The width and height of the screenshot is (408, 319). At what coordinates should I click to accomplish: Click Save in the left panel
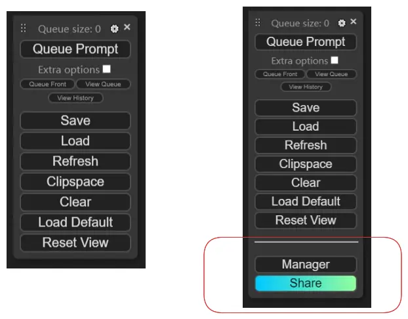click(x=75, y=121)
